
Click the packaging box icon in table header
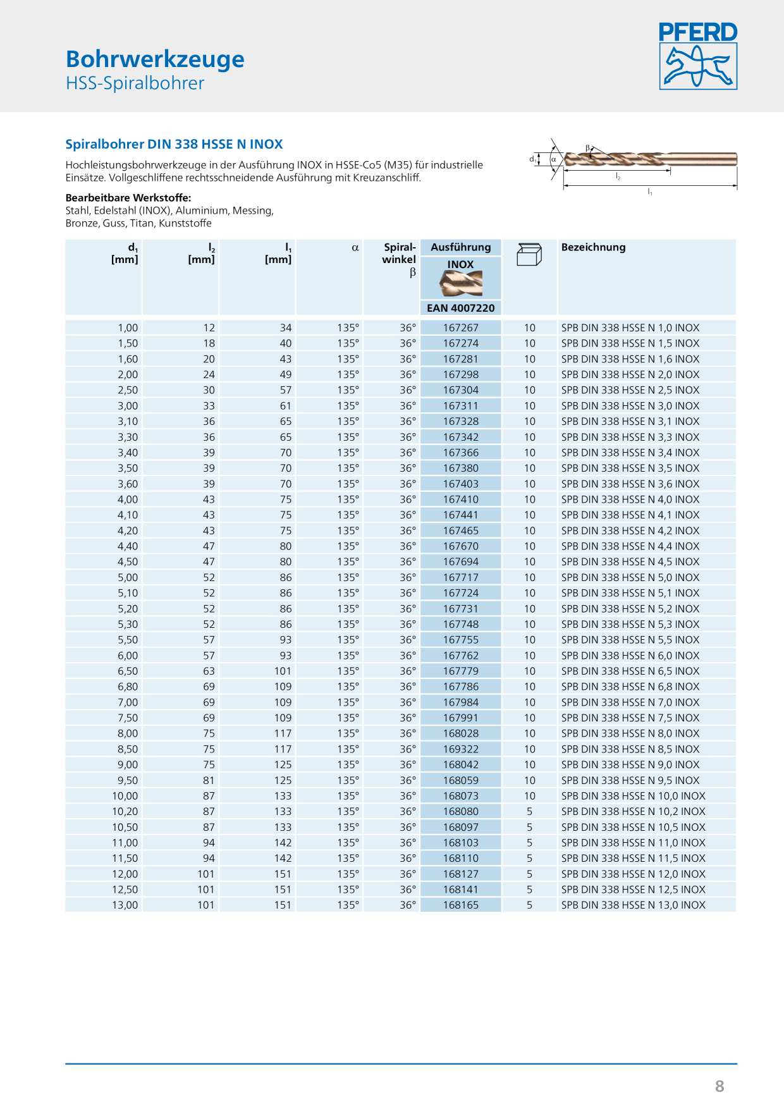[529, 254]
